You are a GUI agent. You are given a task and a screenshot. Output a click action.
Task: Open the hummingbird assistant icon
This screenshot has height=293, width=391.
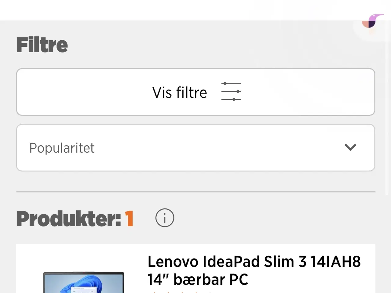372,21
